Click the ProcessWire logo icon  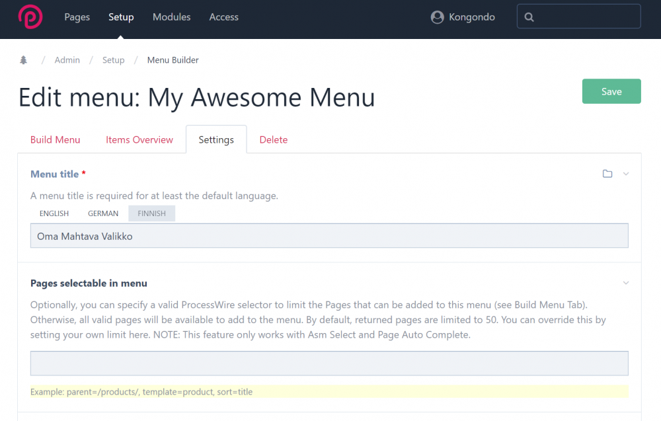coord(30,17)
